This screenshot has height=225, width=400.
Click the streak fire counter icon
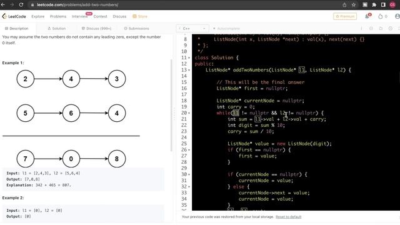point(381,16)
